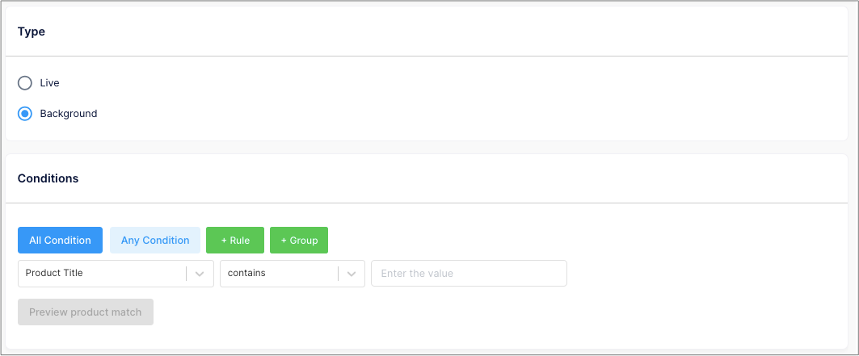Click the Background option label text
The height and width of the screenshot is (356, 859).
coord(69,114)
